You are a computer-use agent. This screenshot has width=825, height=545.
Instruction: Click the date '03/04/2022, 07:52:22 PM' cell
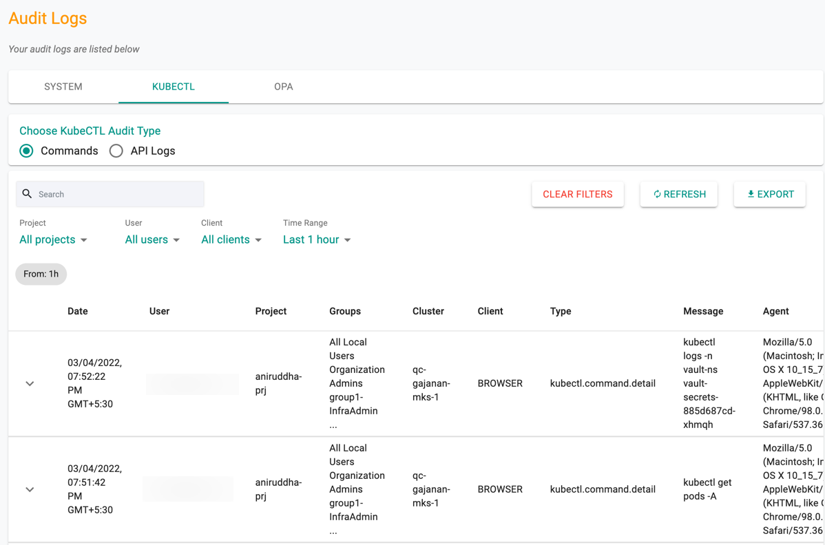coord(95,383)
